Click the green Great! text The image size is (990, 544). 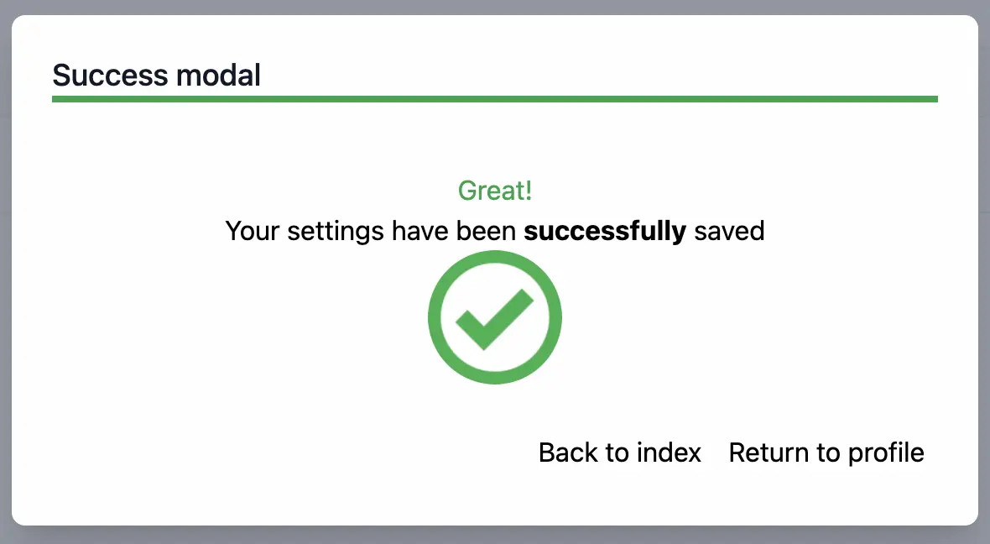pos(494,191)
